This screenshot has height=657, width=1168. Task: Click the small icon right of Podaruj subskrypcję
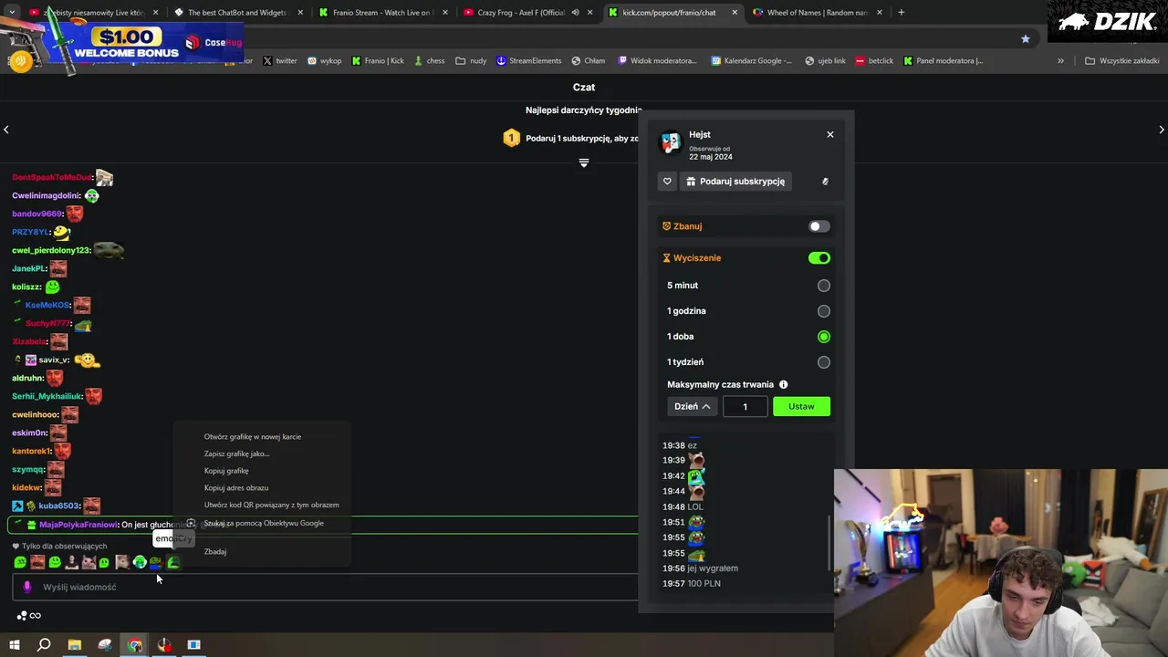pos(825,182)
